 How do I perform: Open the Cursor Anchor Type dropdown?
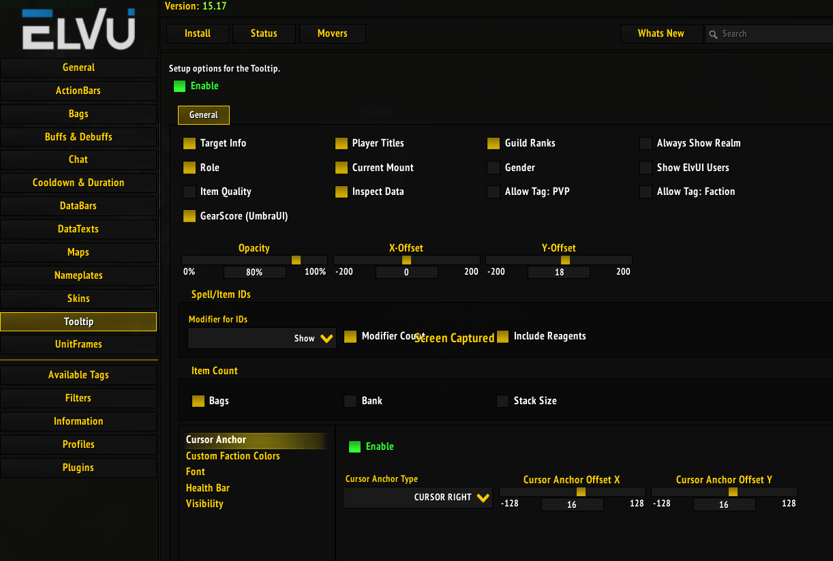click(x=418, y=498)
